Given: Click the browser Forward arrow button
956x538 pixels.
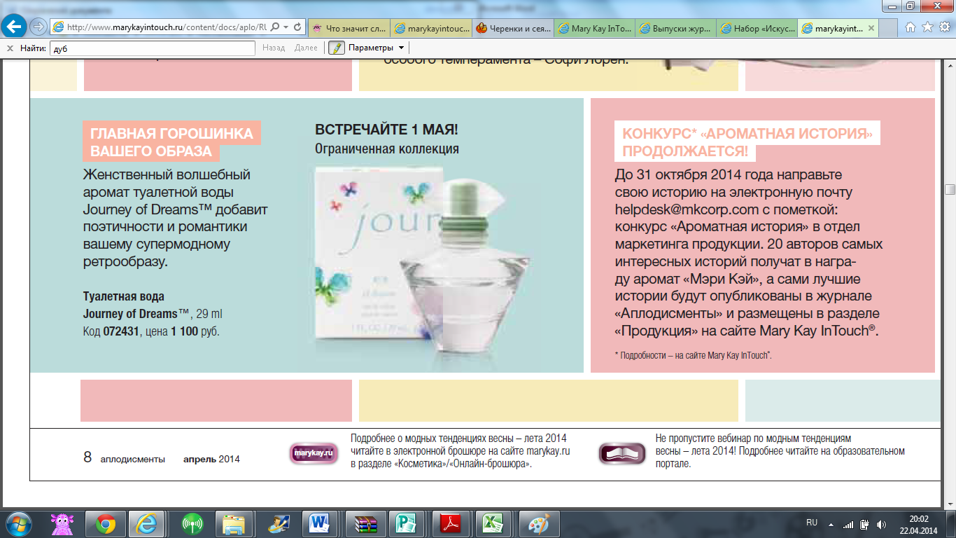Looking at the screenshot, I should (x=38, y=27).
